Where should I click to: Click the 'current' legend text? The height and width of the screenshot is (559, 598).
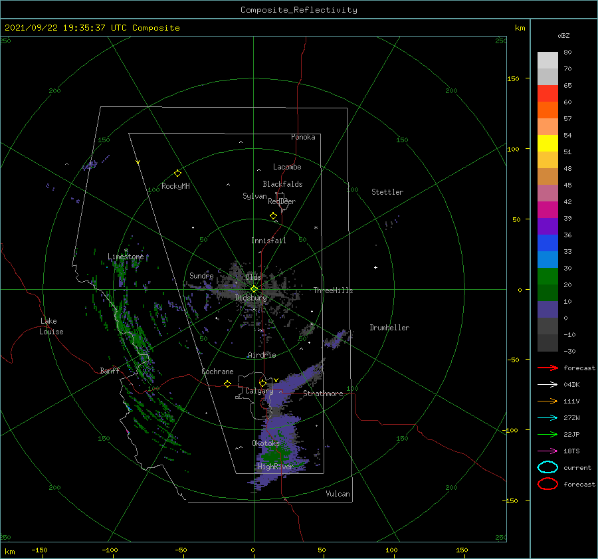577,467
